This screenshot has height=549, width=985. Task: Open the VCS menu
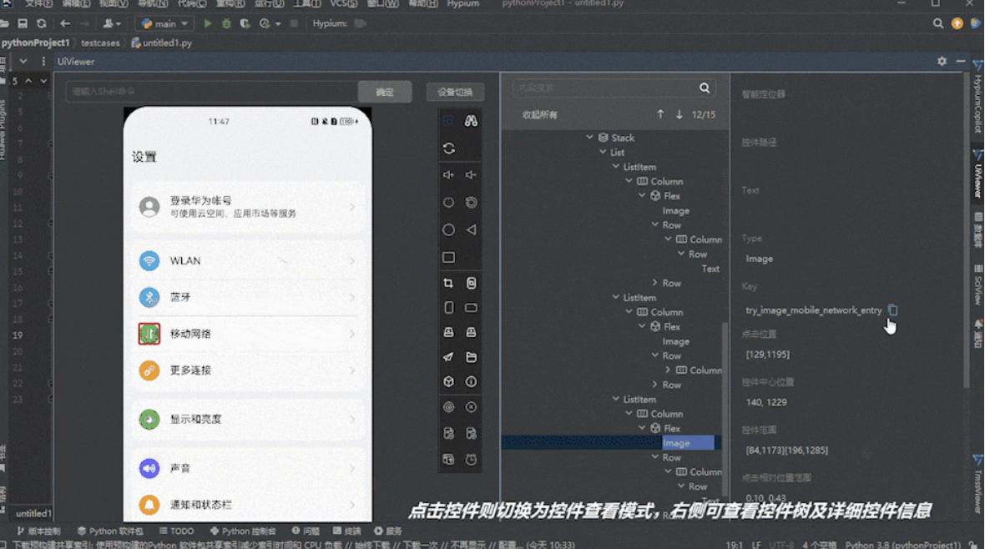pyautogui.click(x=343, y=4)
